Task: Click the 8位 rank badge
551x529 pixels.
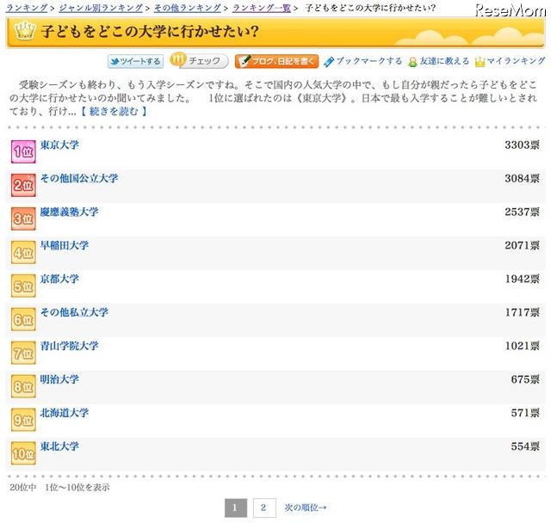Action: (x=23, y=386)
